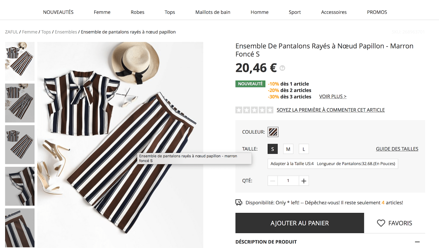
Task: Select the striped brown color swatch
Action: point(273,132)
